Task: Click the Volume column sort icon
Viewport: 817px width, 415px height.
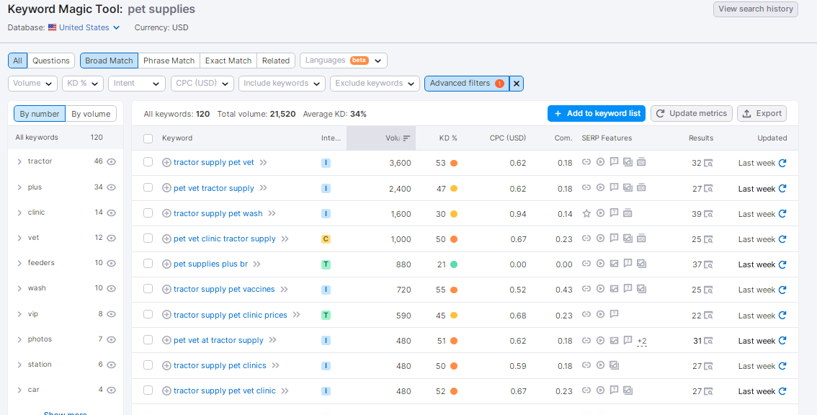Action: pyautogui.click(x=406, y=138)
